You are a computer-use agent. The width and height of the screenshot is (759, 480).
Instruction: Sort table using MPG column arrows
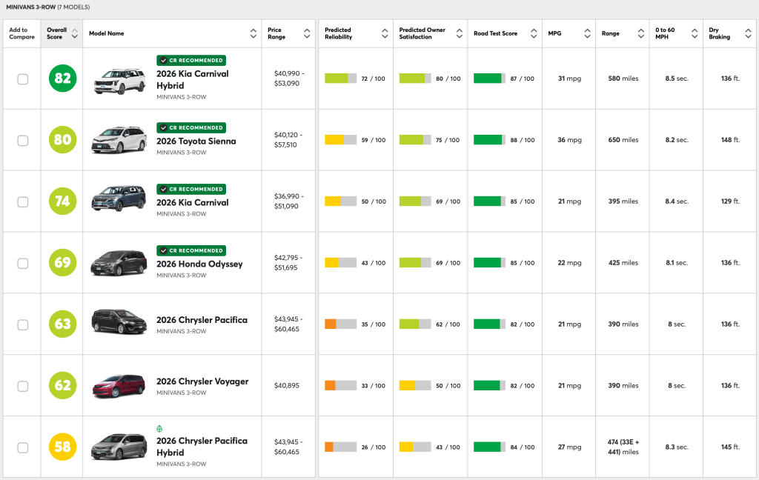click(587, 34)
